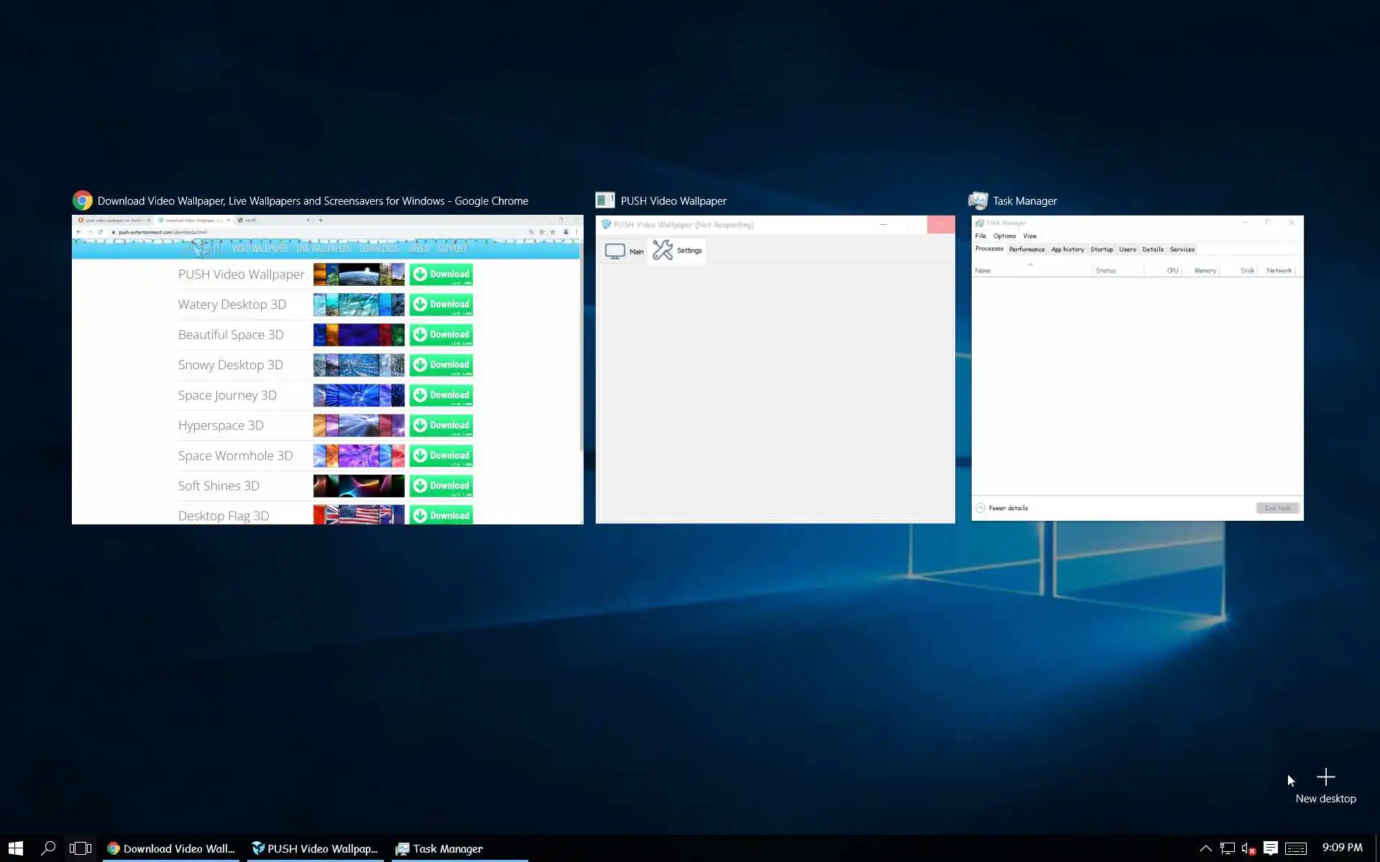The height and width of the screenshot is (862, 1380).
Task: Select the Task Manager window thumbnail
Action: (1137, 368)
